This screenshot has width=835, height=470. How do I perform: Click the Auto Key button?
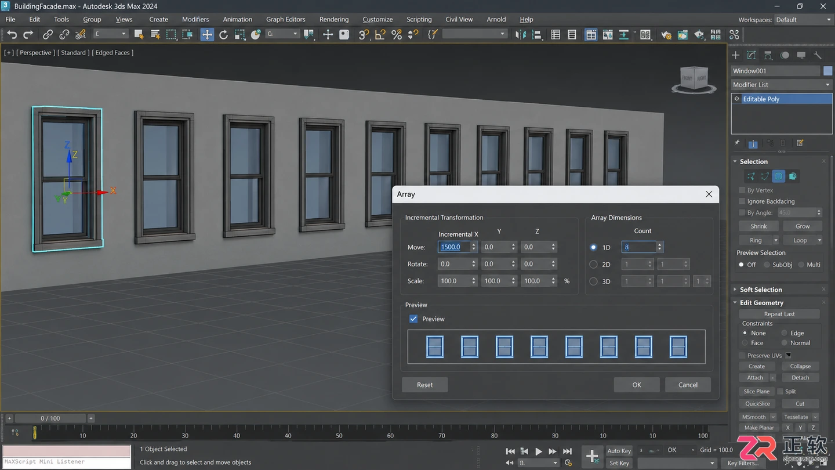coord(619,451)
